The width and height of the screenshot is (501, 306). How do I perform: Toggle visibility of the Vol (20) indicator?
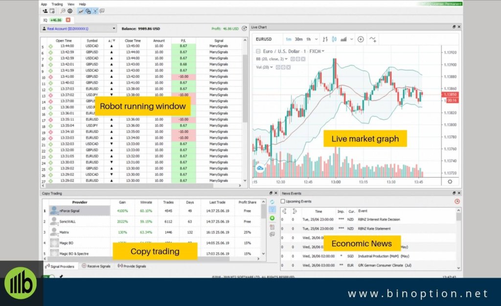(277, 67)
